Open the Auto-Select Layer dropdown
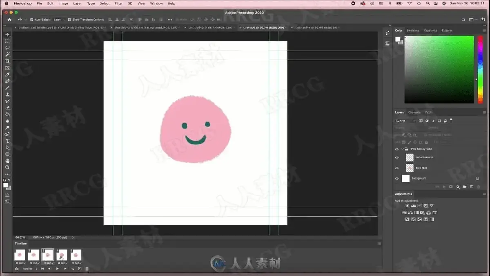 (59, 20)
